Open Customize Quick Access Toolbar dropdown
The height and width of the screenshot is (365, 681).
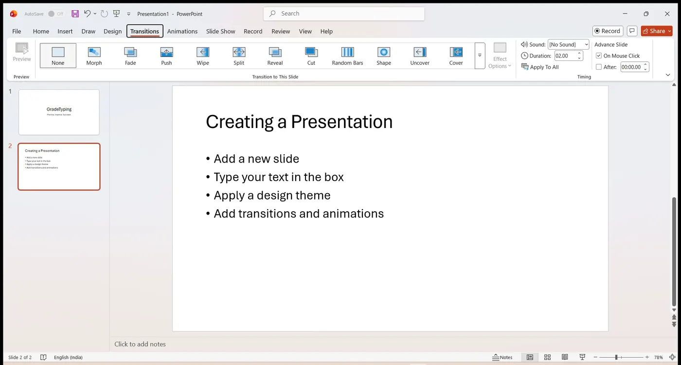pos(128,14)
